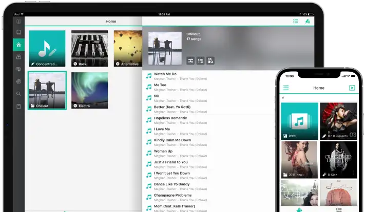Image resolution: width=365 pixels, height=212 pixels.
Task: Open the Rock playlist tile on iPad
Action: (x=90, y=49)
